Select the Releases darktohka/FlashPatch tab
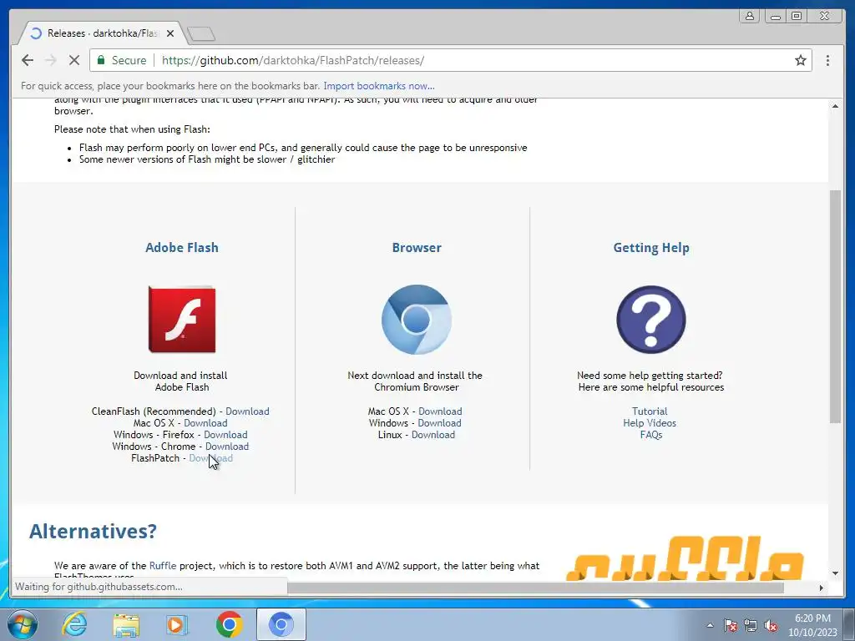Viewport: 855px width, 641px height. (102, 33)
